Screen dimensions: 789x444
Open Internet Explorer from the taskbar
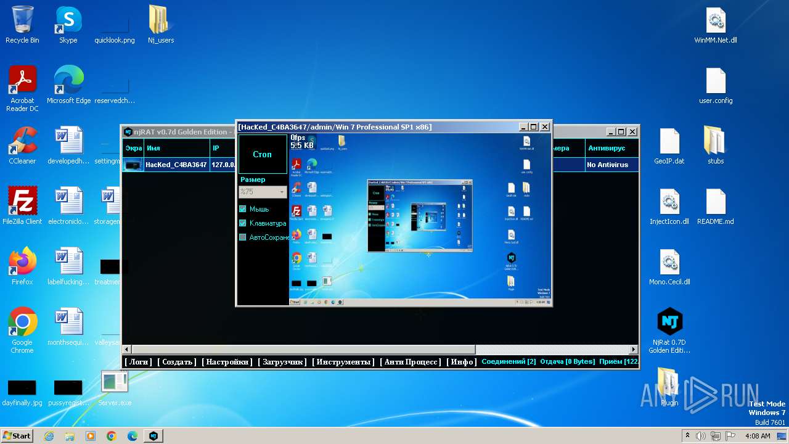[x=49, y=436]
